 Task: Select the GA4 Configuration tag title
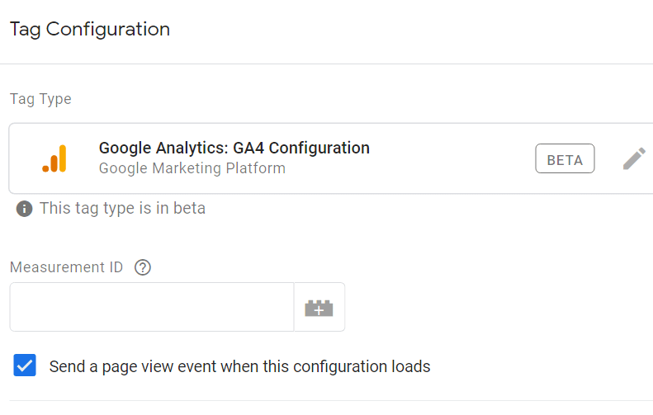coord(234,149)
